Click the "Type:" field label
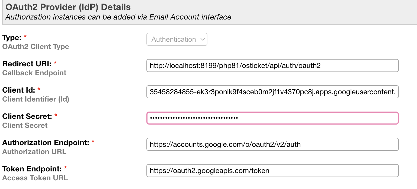417x189 pixels. pos(12,37)
